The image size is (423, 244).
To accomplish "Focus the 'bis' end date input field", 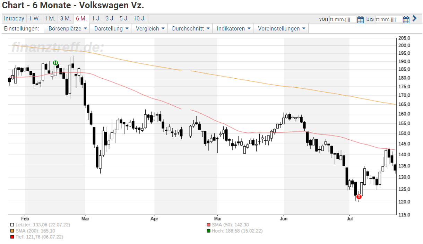I will pyautogui.click(x=389, y=19).
